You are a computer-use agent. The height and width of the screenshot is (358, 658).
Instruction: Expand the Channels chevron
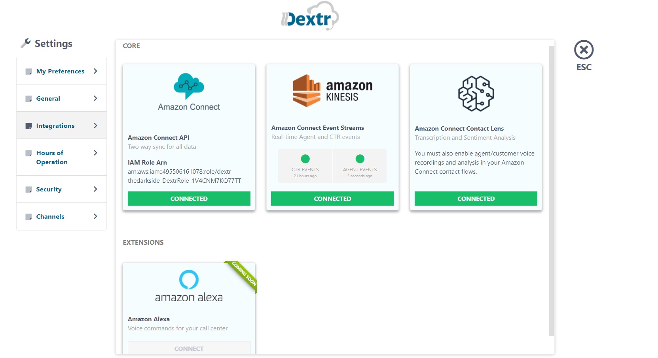tap(95, 216)
